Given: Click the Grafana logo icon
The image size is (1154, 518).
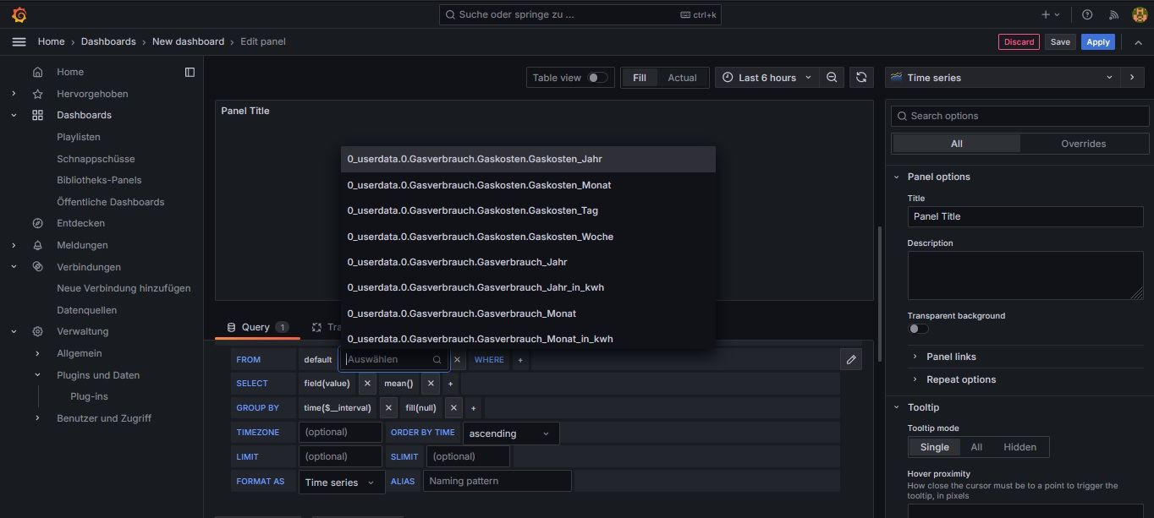Looking at the screenshot, I should click(x=19, y=14).
